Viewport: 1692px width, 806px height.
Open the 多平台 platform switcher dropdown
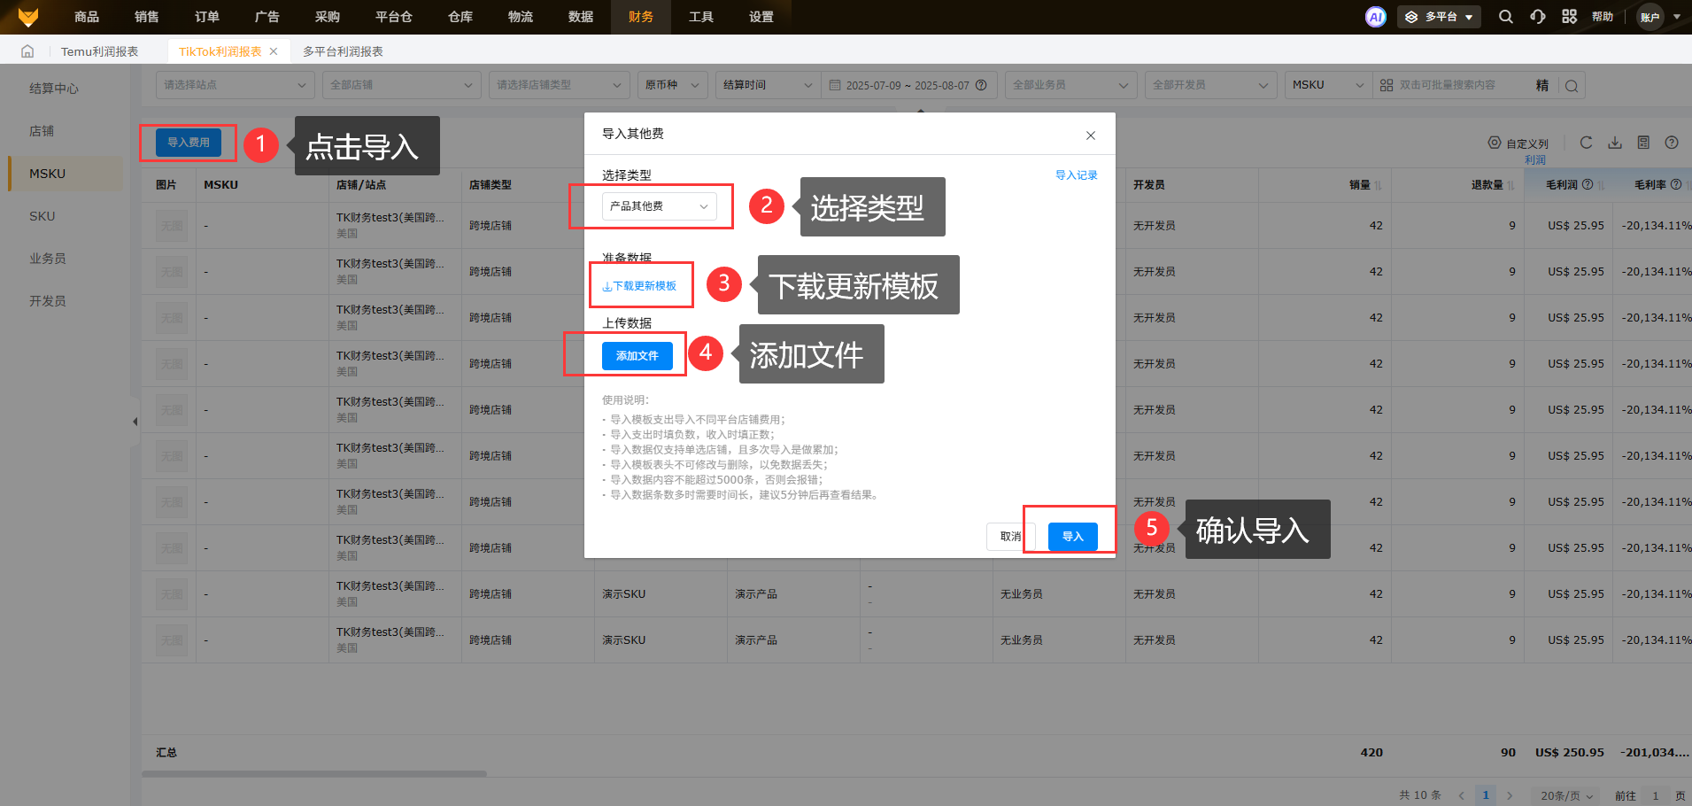pyautogui.click(x=1439, y=17)
